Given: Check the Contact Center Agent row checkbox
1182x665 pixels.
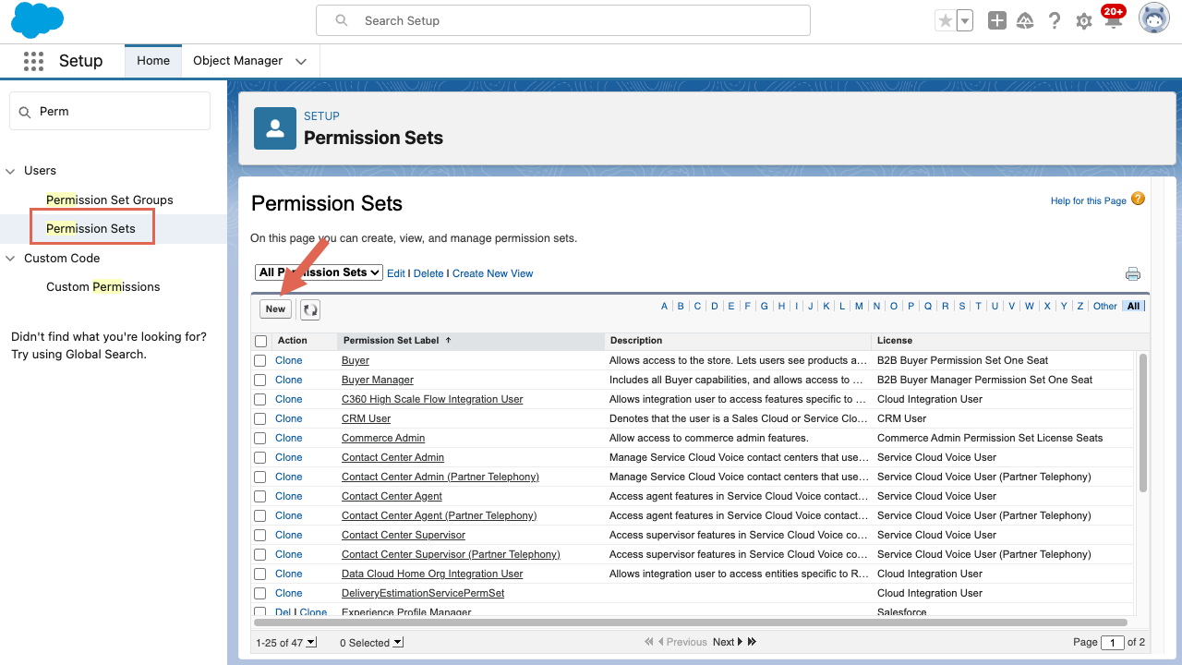Looking at the screenshot, I should pos(260,496).
